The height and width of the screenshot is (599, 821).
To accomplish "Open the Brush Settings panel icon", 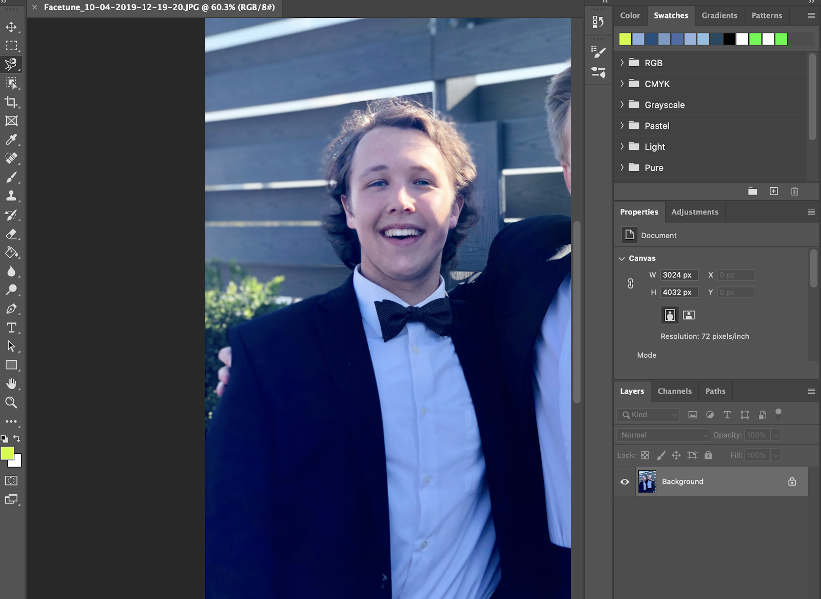I will click(598, 51).
